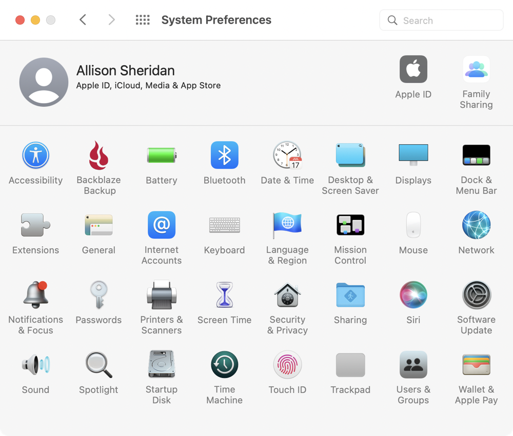This screenshot has height=436, width=513.
Task: Open Wallet & Apple Pay preferences
Action: (x=476, y=365)
